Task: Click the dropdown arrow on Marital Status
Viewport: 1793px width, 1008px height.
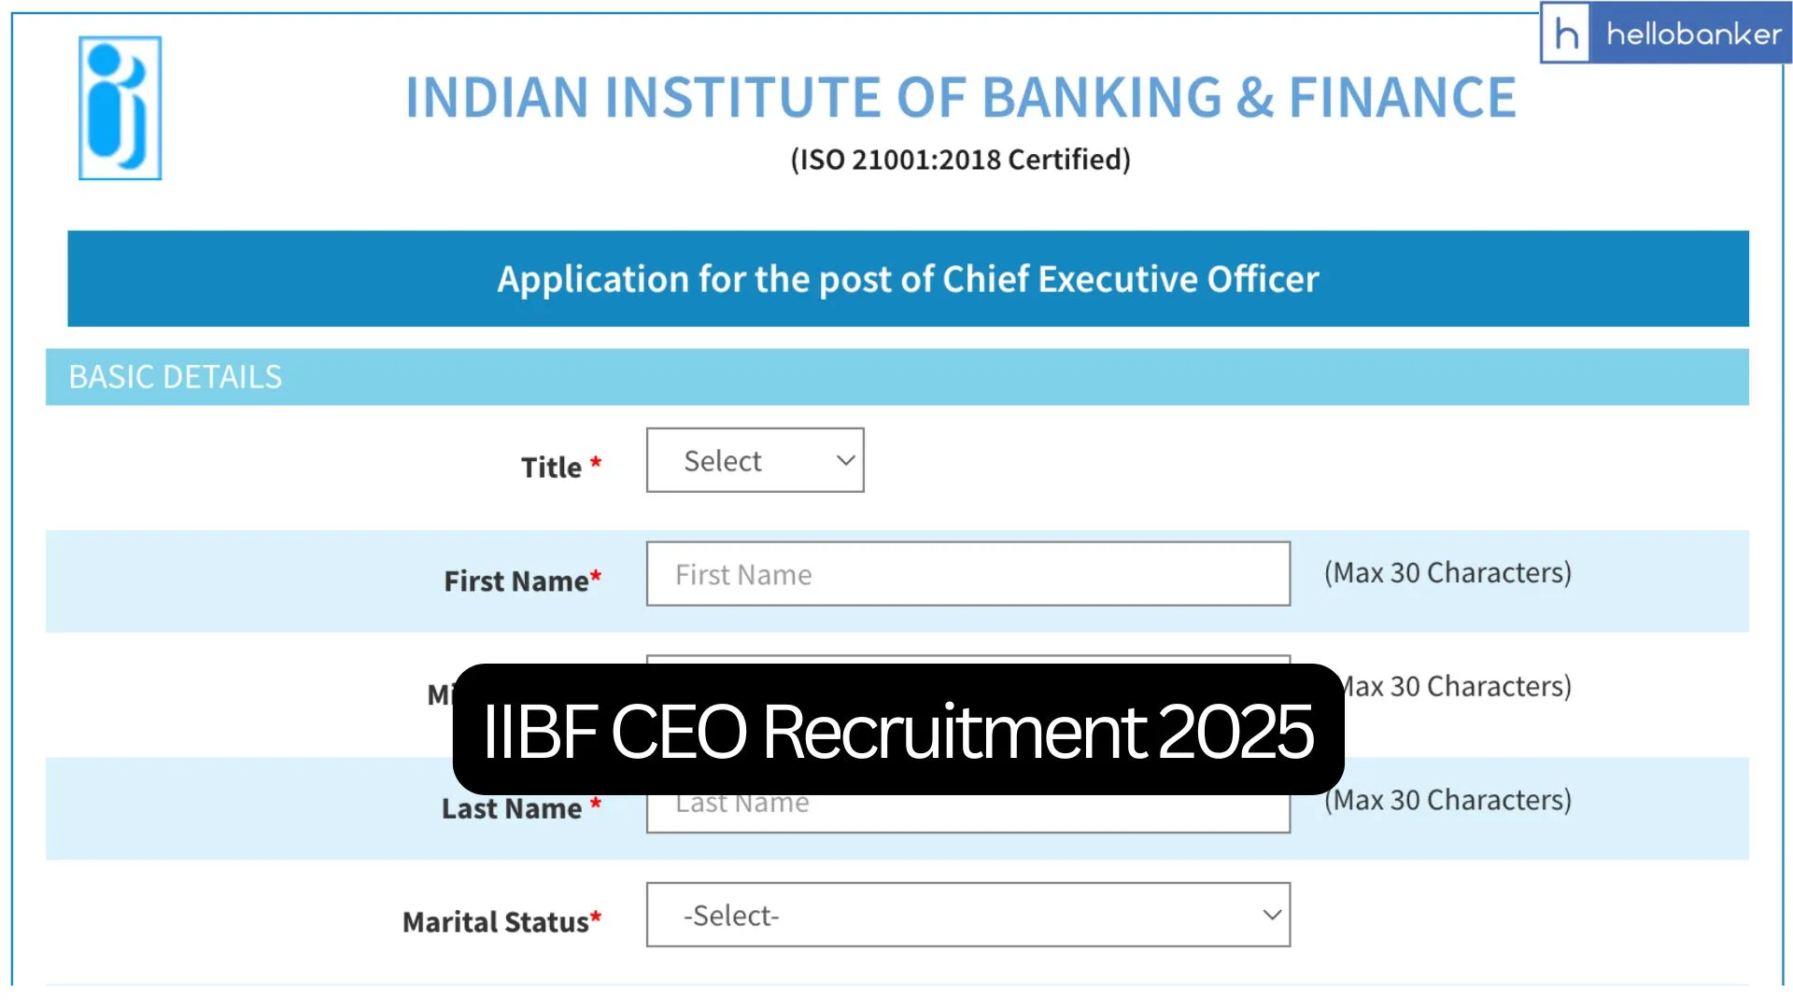Action: [x=1271, y=916]
